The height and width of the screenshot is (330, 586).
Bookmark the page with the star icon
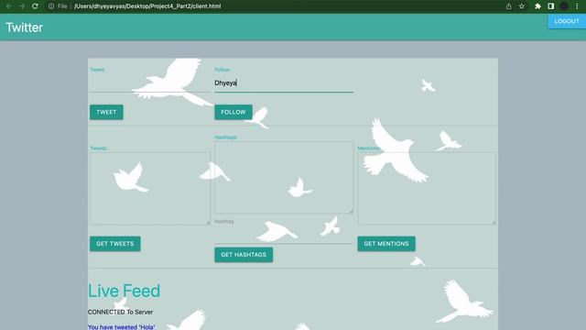click(522, 6)
